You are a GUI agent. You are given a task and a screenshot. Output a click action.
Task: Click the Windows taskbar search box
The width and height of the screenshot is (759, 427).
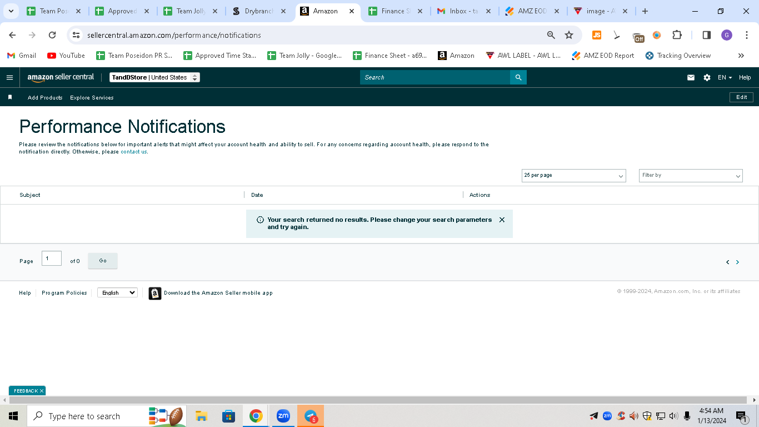107,416
